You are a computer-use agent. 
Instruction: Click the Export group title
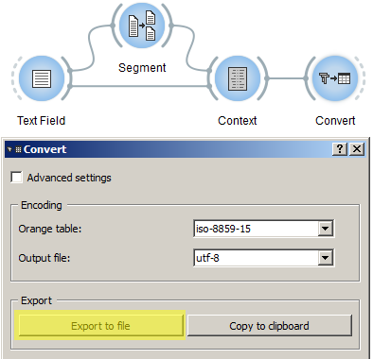[x=36, y=300]
